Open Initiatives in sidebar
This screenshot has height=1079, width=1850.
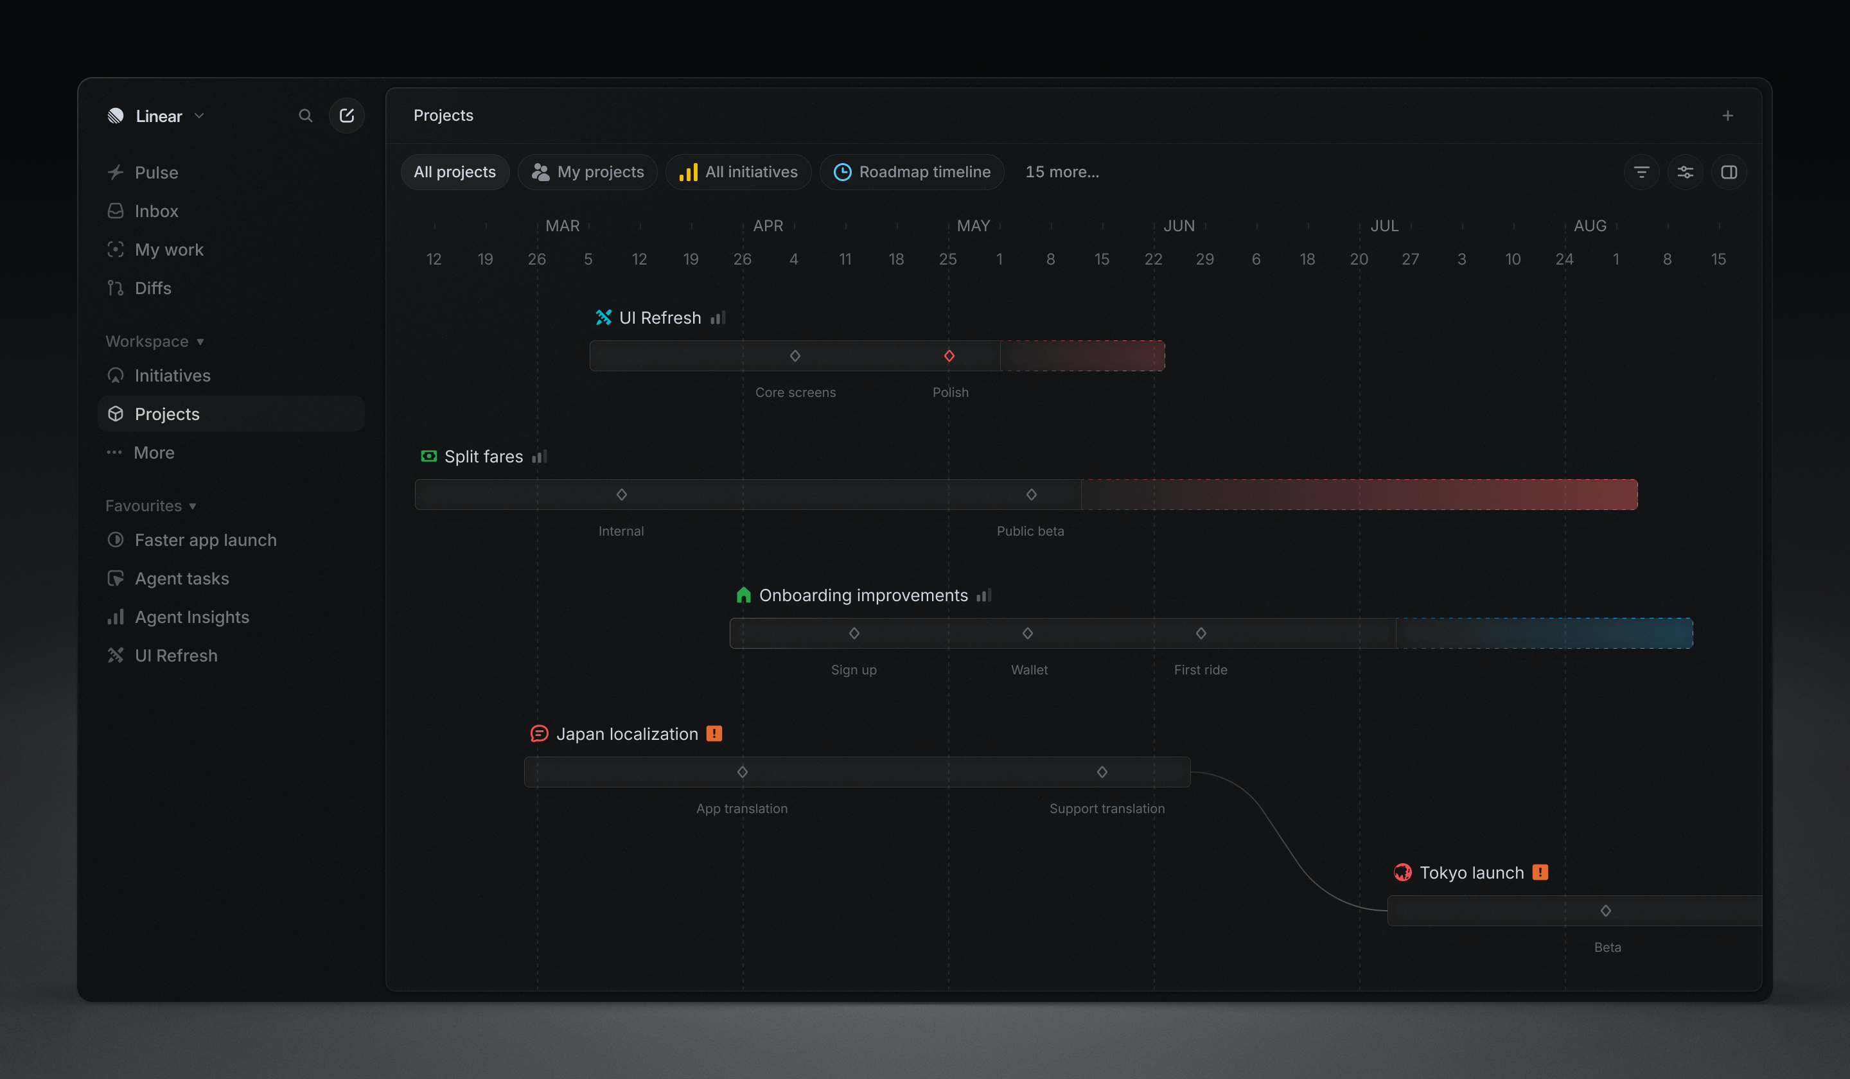pos(231,375)
